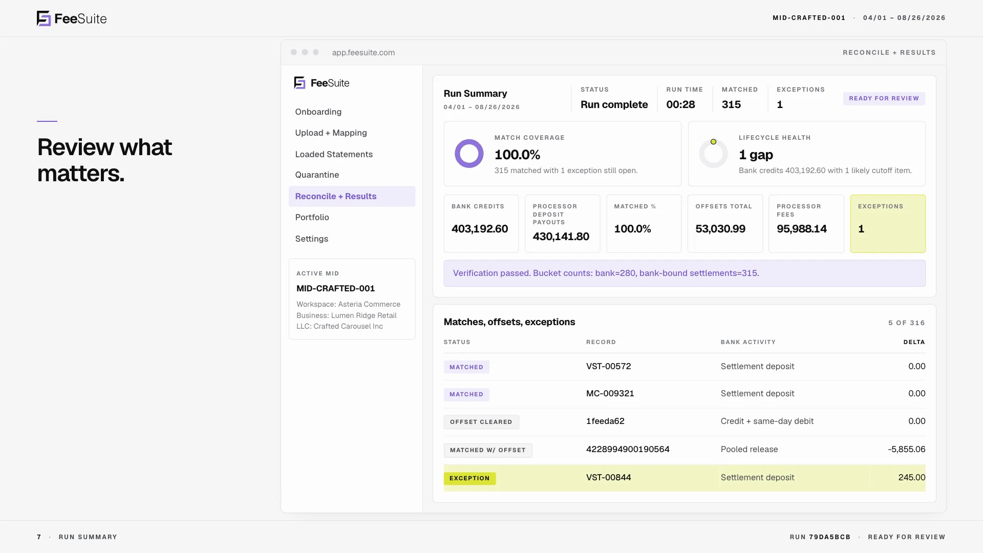Click the Workspace: Asteria Commerce line
Viewport: 983px width, 553px height.
click(348, 304)
